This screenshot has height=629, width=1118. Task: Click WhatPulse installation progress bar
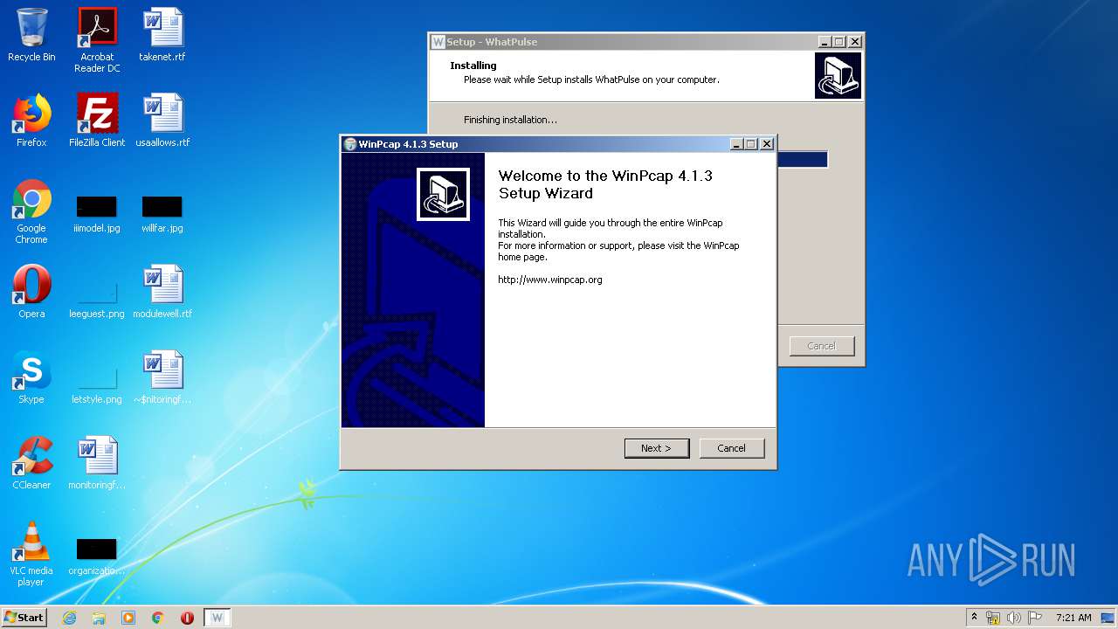[x=801, y=160]
